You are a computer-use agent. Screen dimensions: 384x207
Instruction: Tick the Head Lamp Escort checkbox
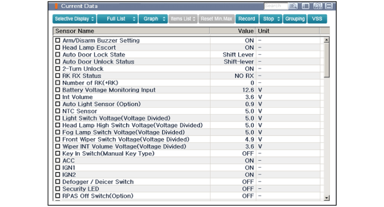(57, 48)
